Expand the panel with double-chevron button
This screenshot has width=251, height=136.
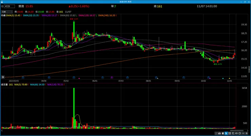tap(3, 77)
